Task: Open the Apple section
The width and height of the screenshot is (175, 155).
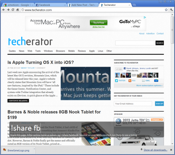Action: click(92, 51)
